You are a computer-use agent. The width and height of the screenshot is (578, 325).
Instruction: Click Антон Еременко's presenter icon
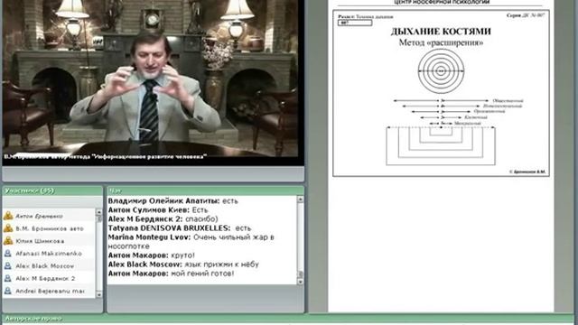point(8,216)
